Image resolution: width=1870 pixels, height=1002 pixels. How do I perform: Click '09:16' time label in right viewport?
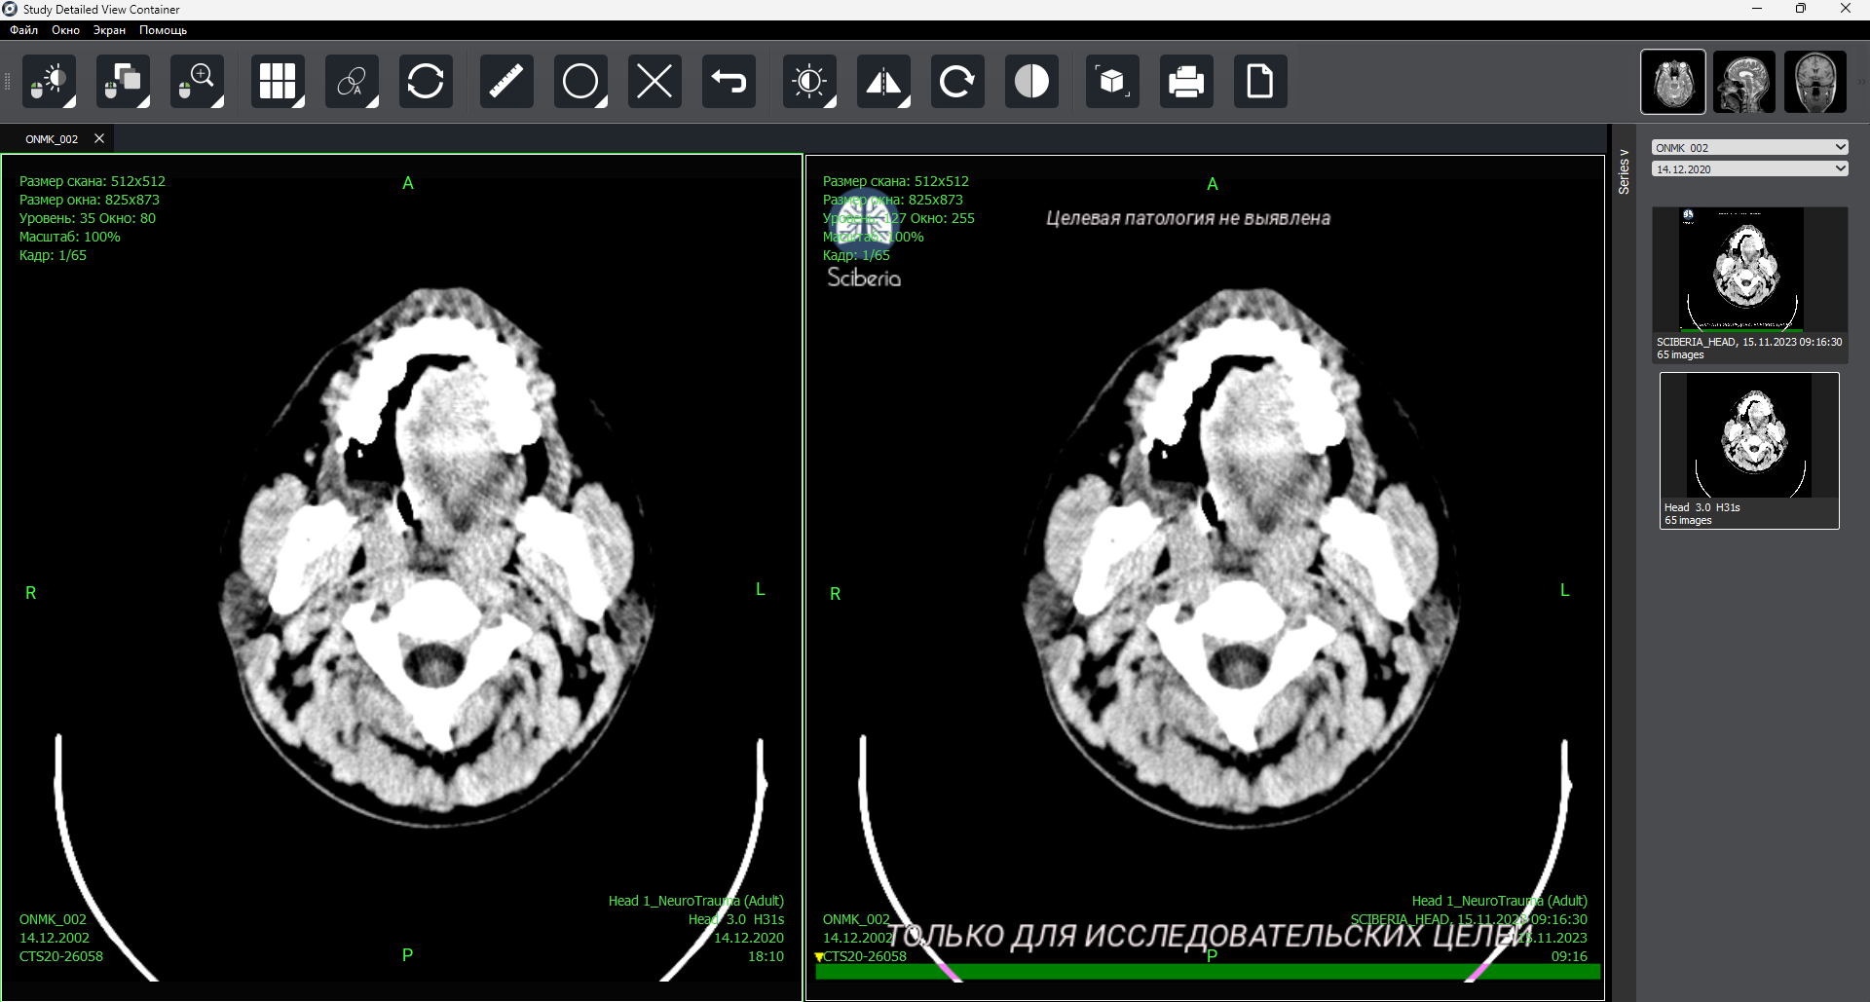1569,956
